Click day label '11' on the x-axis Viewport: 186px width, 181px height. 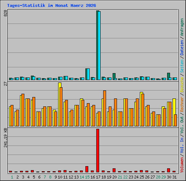[x=65, y=177]
